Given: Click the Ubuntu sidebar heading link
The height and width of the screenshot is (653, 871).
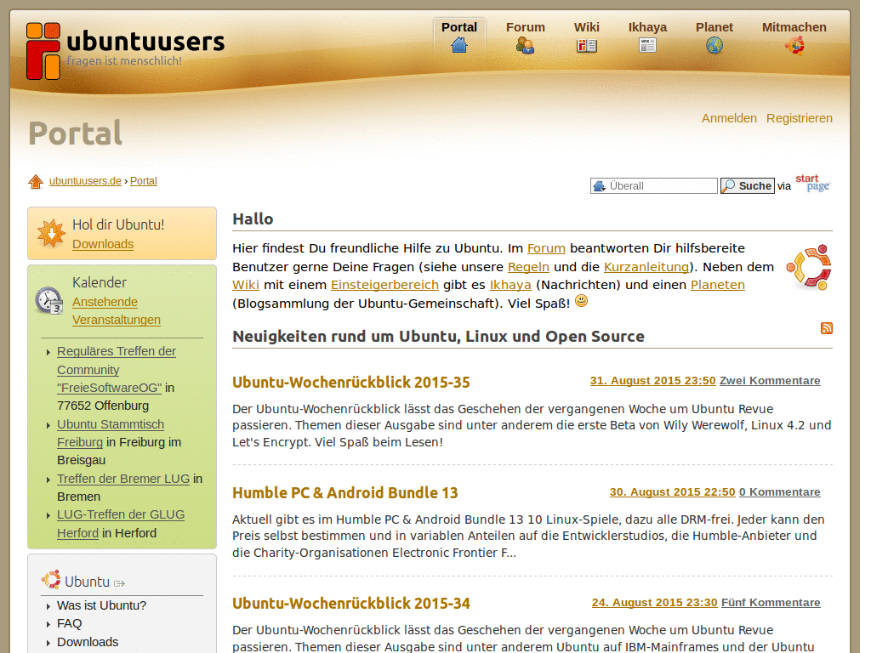Looking at the screenshot, I should pyautogui.click(x=88, y=582).
